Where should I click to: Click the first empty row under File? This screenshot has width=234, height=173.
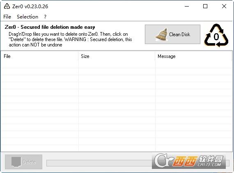(40, 65)
